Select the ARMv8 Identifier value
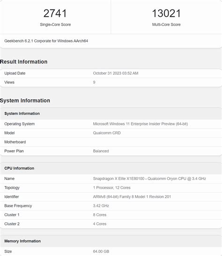222x256 pixels. tap(132, 197)
